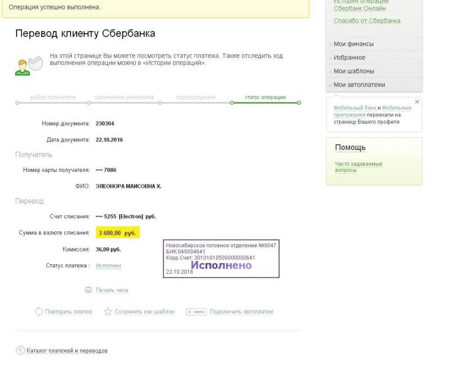The image size is (471, 371).
Task: Click the up-arrow icon beside Каталог платежей
Action: [20, 350]
